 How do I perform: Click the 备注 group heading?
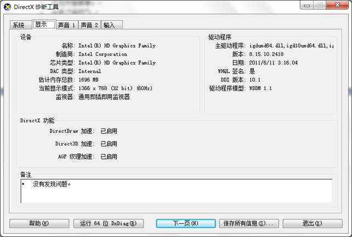pos(26,174)
